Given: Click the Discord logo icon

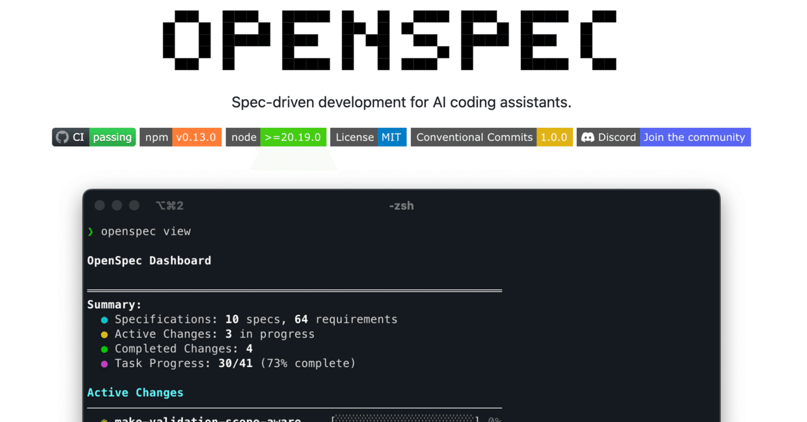Looking at the screenshot, I should click(587, 137).
